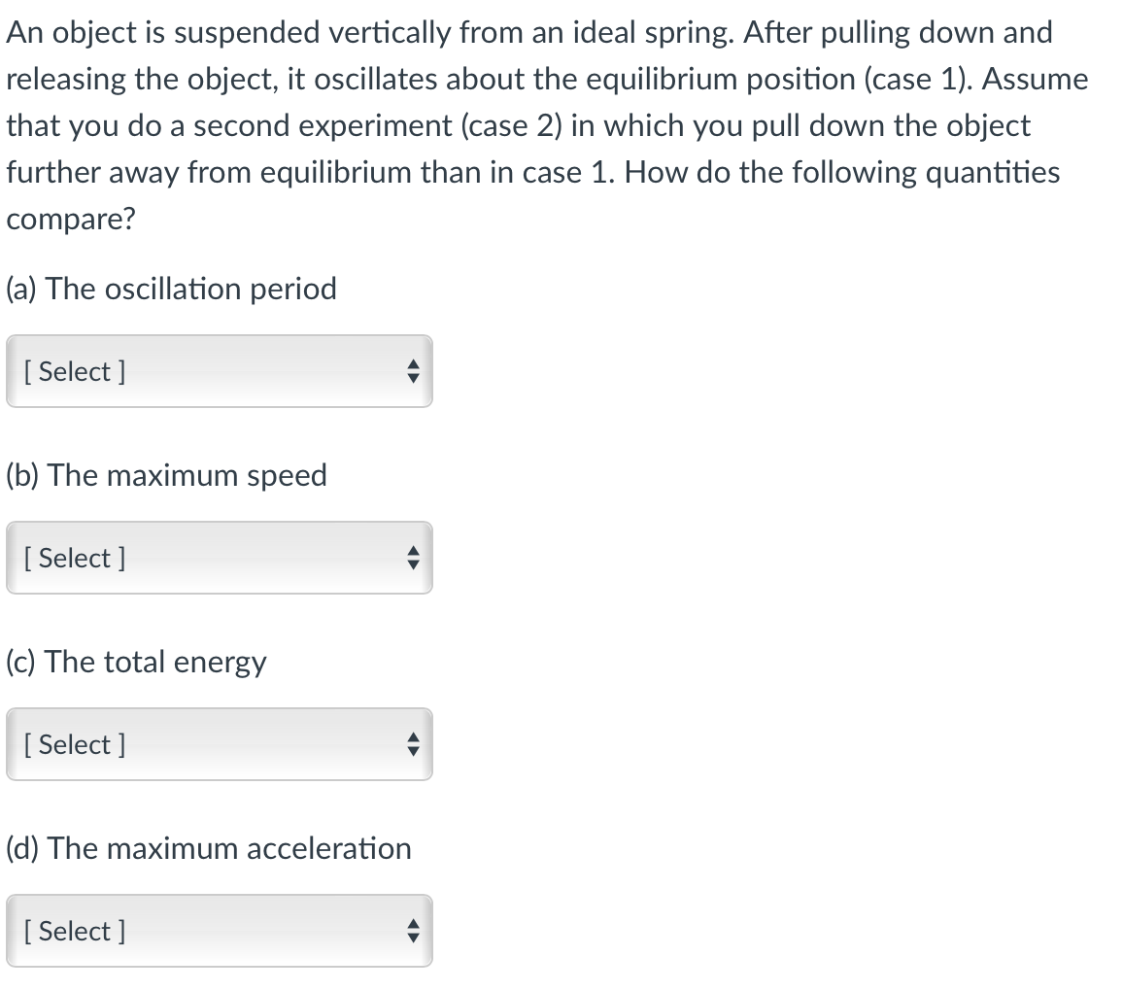1123x991 pixels.
Task: Click the part (d) maximum acceleration label
Action: click(208, 848)
